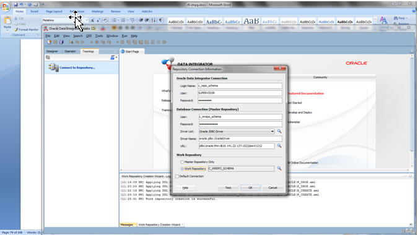Click the New icon in ODI toolbar
This screenshot has width=418, height=235.
click(50, 42)
